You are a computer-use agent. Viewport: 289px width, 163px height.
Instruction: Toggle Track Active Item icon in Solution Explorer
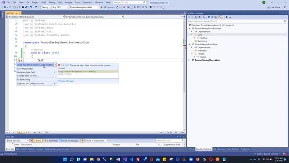[x=220, y=17]
